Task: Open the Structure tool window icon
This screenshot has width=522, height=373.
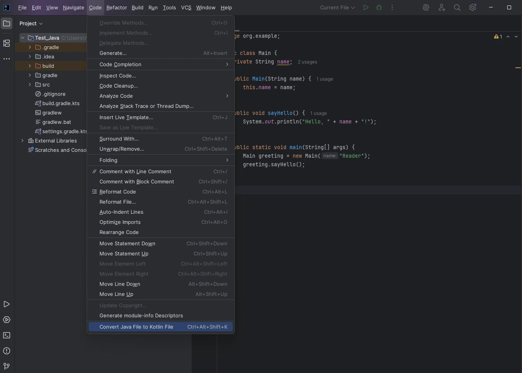Action: tap(7, 43)
